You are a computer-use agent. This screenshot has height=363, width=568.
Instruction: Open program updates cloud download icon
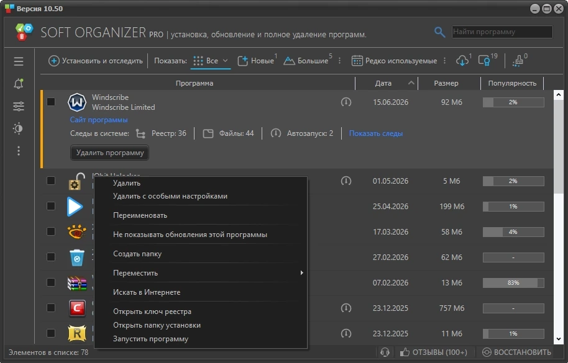click(462, 61)
